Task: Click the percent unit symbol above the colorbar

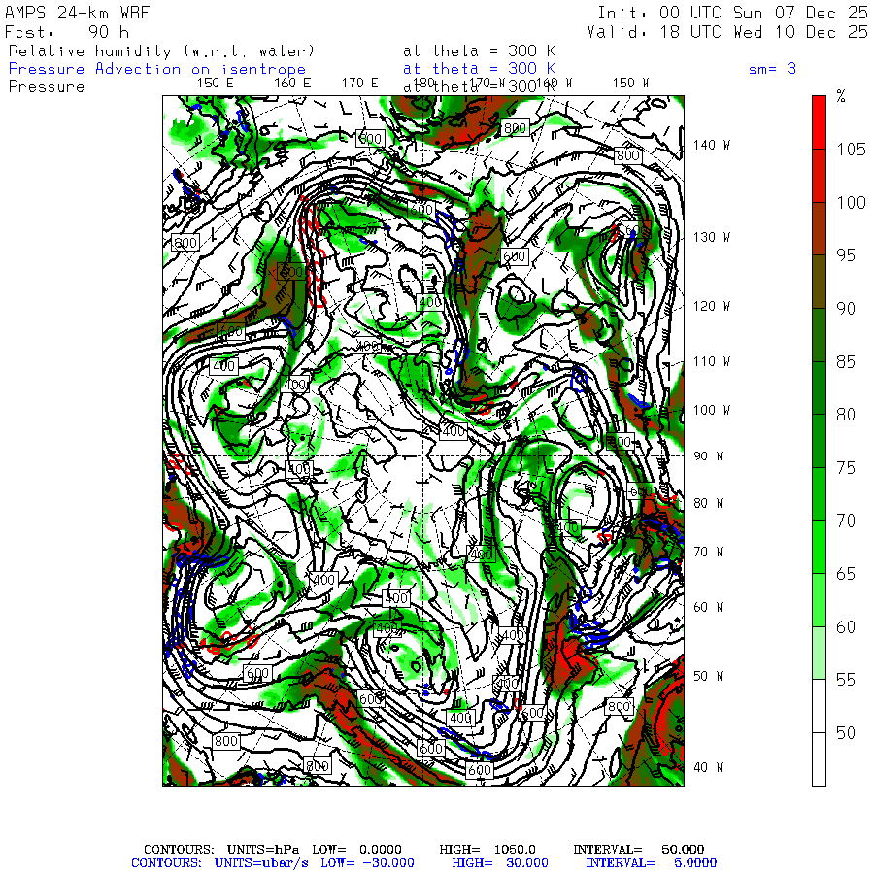Action: pyautogui.click(x=841, y=96)
